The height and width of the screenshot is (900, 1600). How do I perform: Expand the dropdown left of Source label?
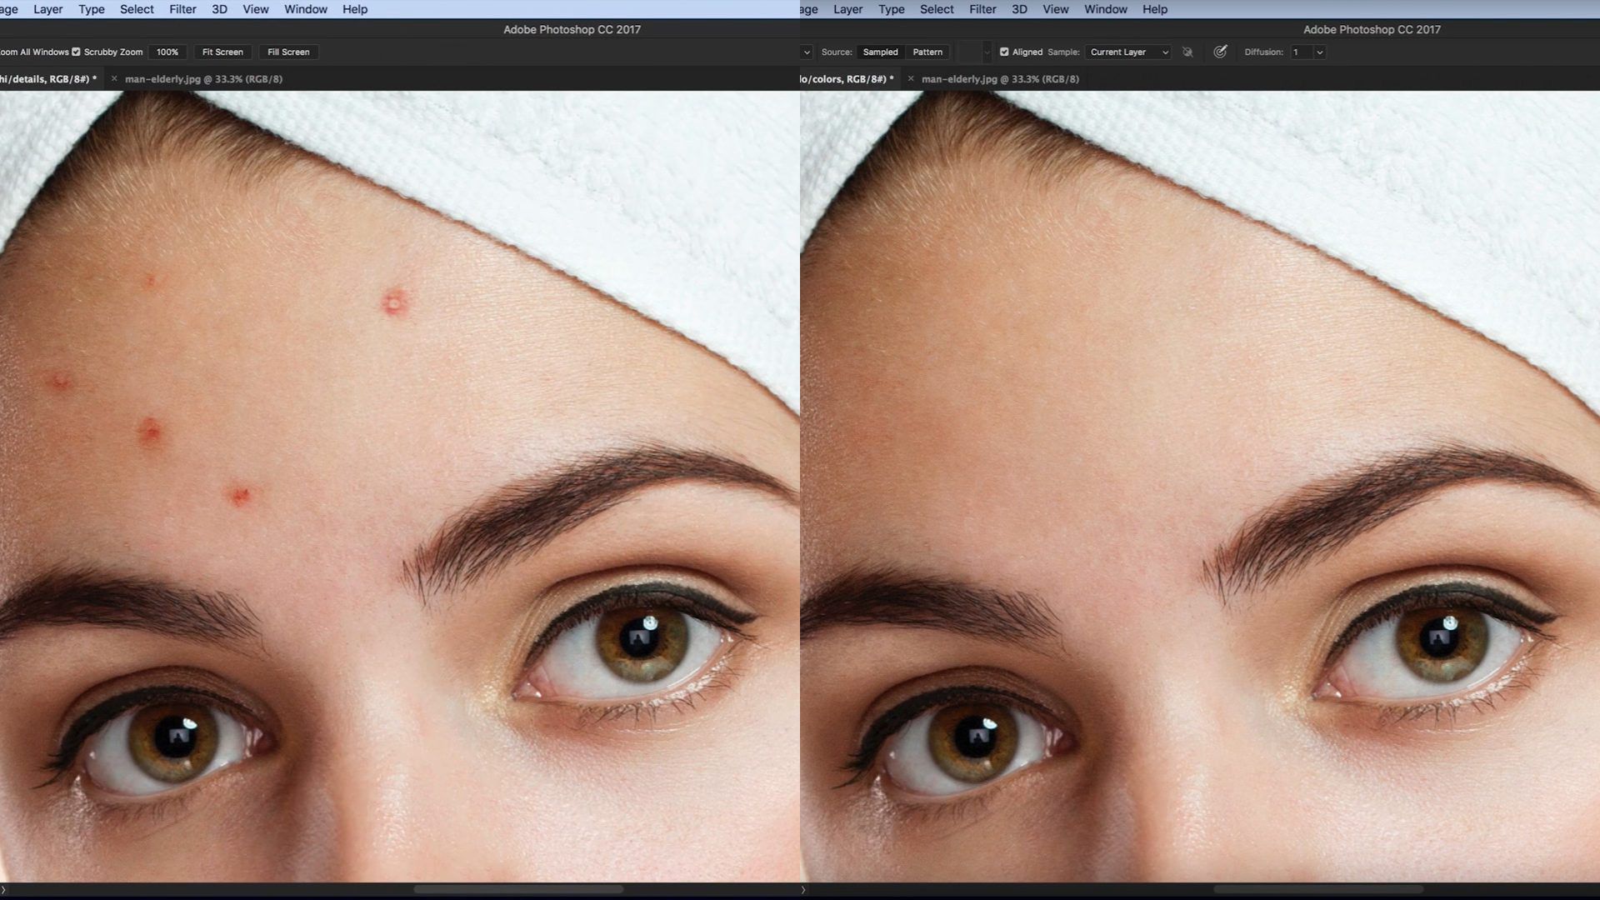(x=807, y=52)
